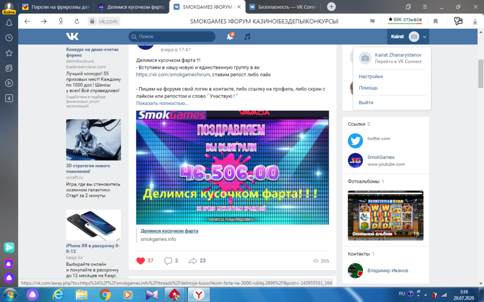Click the VK Поиск search field

pyautogui.click(x=172, y=36)
